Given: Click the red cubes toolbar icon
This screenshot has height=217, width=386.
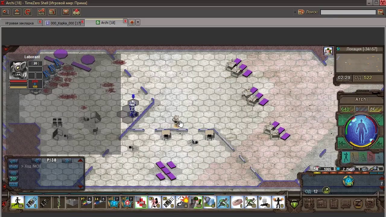Looking at the screenshot, I should click(77, 12).
